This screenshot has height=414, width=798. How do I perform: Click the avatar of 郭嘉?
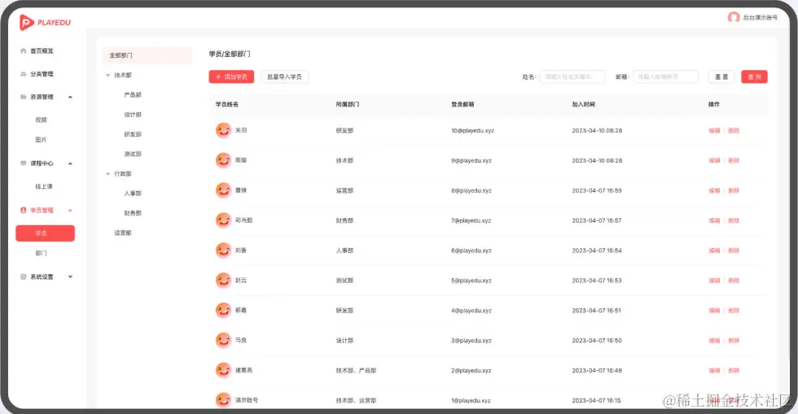(223, 310)
